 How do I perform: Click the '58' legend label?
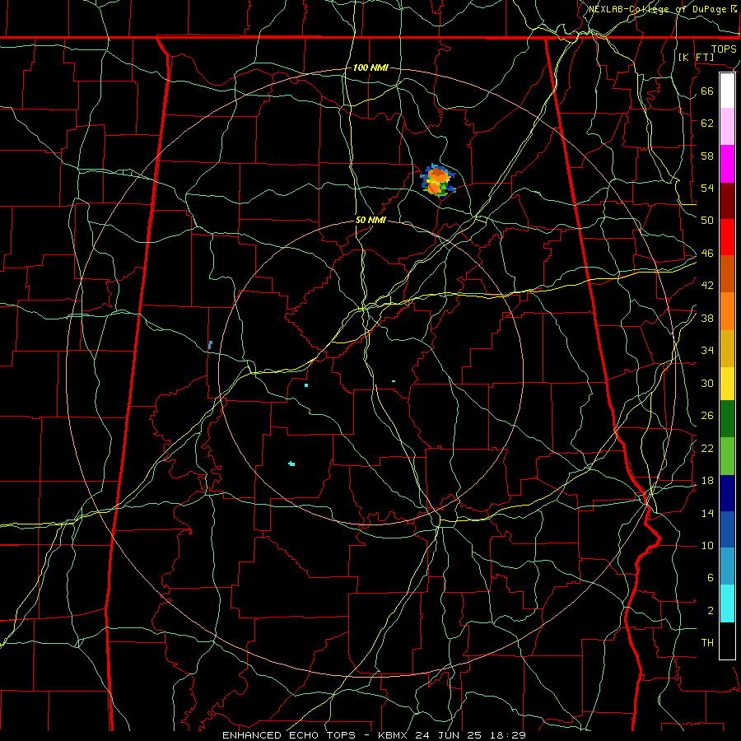tap(707, 156)
